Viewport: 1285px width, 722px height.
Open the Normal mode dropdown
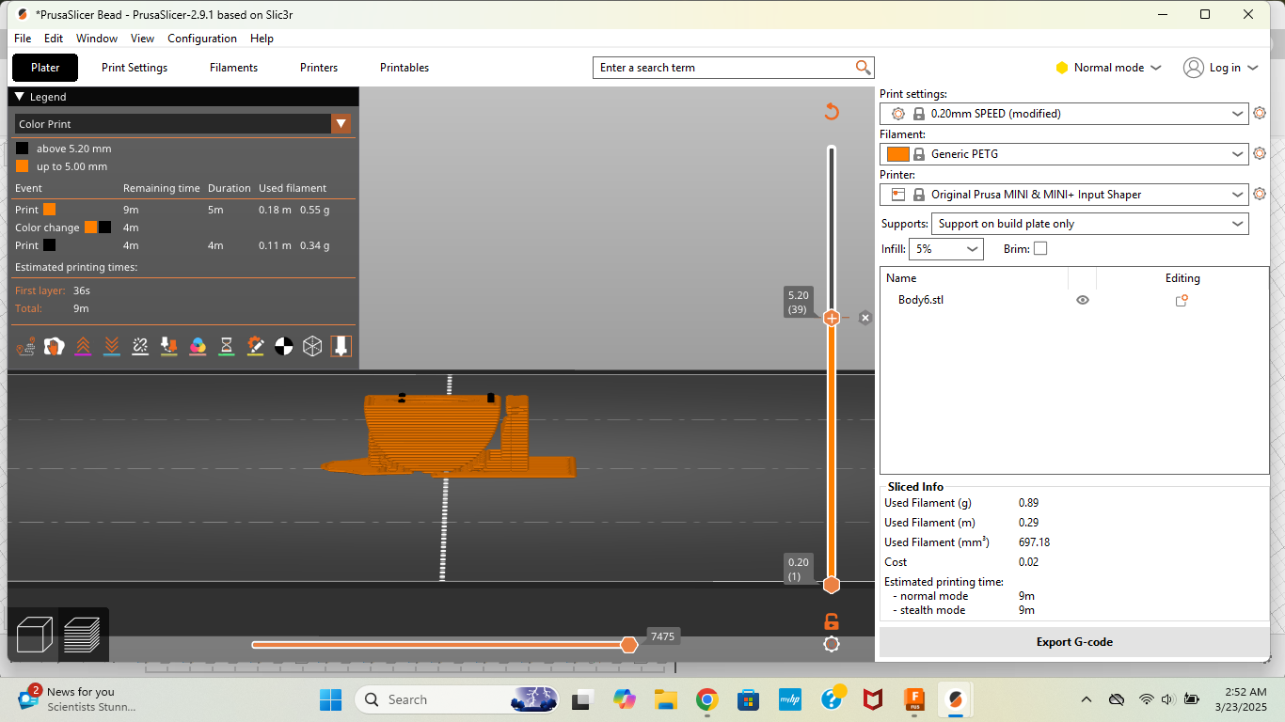pyautogui.click(x=1108, y=68)
